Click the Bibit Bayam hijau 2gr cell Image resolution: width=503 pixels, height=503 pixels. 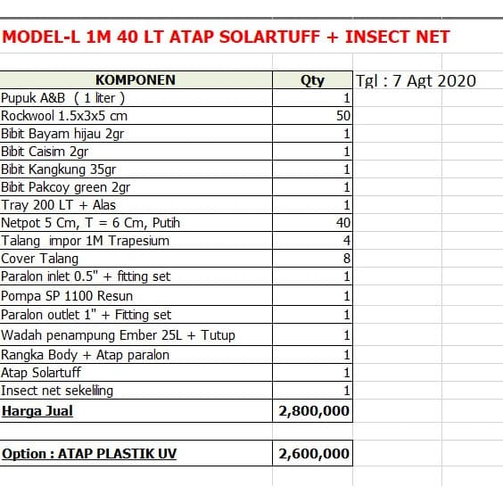136,134
